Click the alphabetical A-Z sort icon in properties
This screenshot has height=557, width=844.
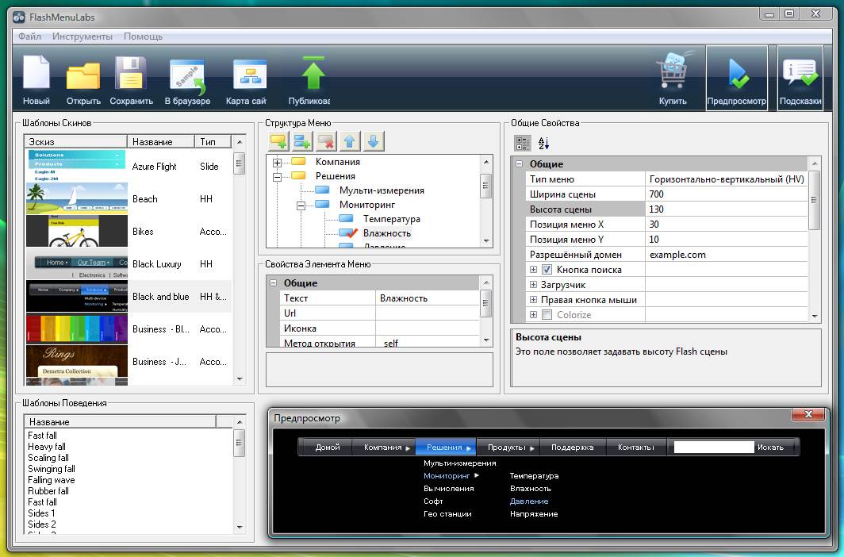(544, 144)
